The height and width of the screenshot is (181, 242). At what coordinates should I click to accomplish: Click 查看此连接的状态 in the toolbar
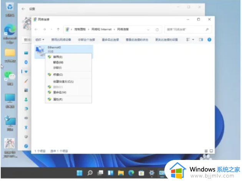137,40
